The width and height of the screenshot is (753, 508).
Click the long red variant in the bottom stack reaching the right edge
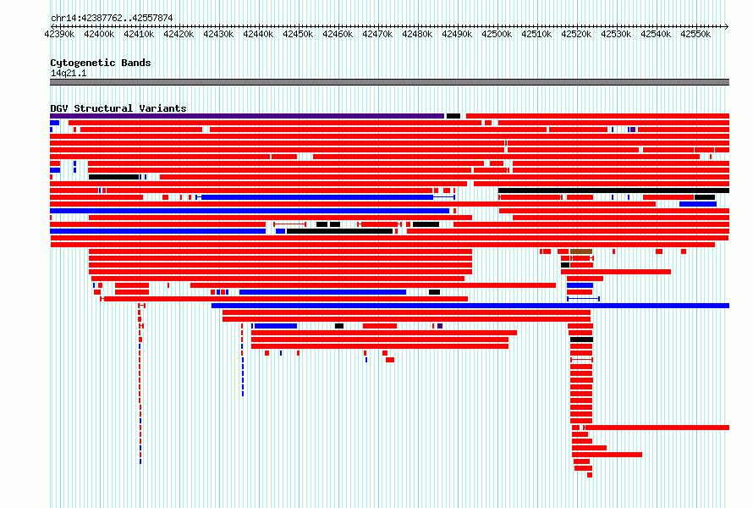pyautogui.click(x=656, y=428)
